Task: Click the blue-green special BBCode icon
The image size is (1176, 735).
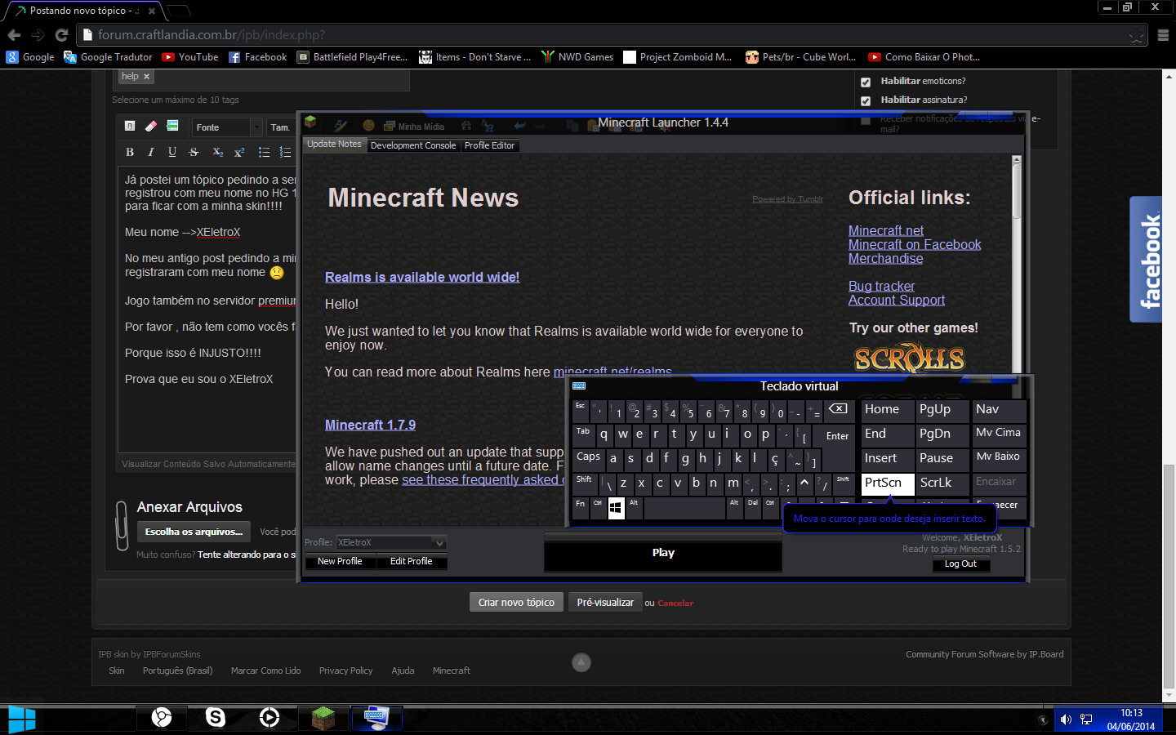Action: (x=172, y=126)
